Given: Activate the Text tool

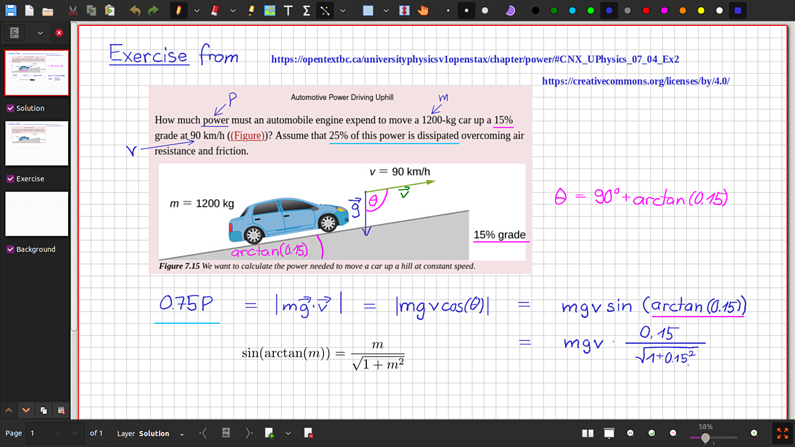Looking at the screenshot, I should pos(288,11).
